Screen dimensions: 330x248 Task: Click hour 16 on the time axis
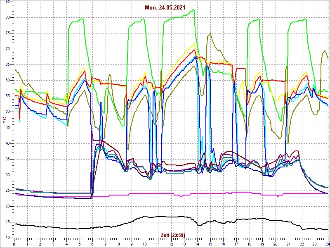pos(223,244)
